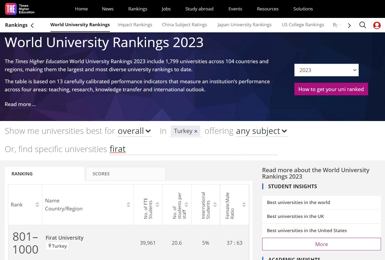385x260 pixels.
Task: Open Rankings in top navigation
Action: pos(138,9)
